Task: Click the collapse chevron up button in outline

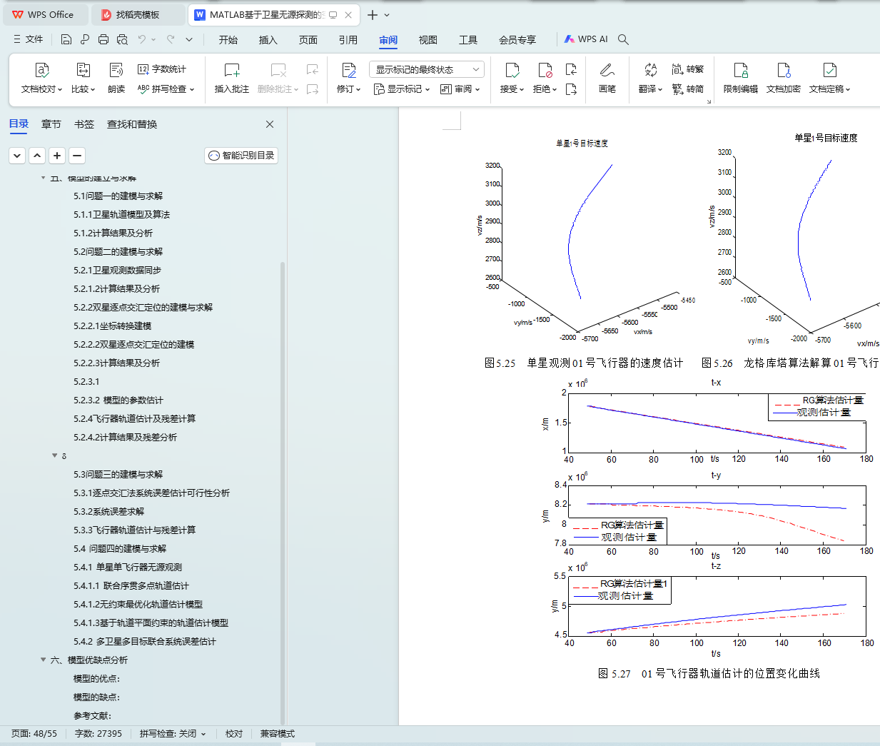Action: (37, 155)
